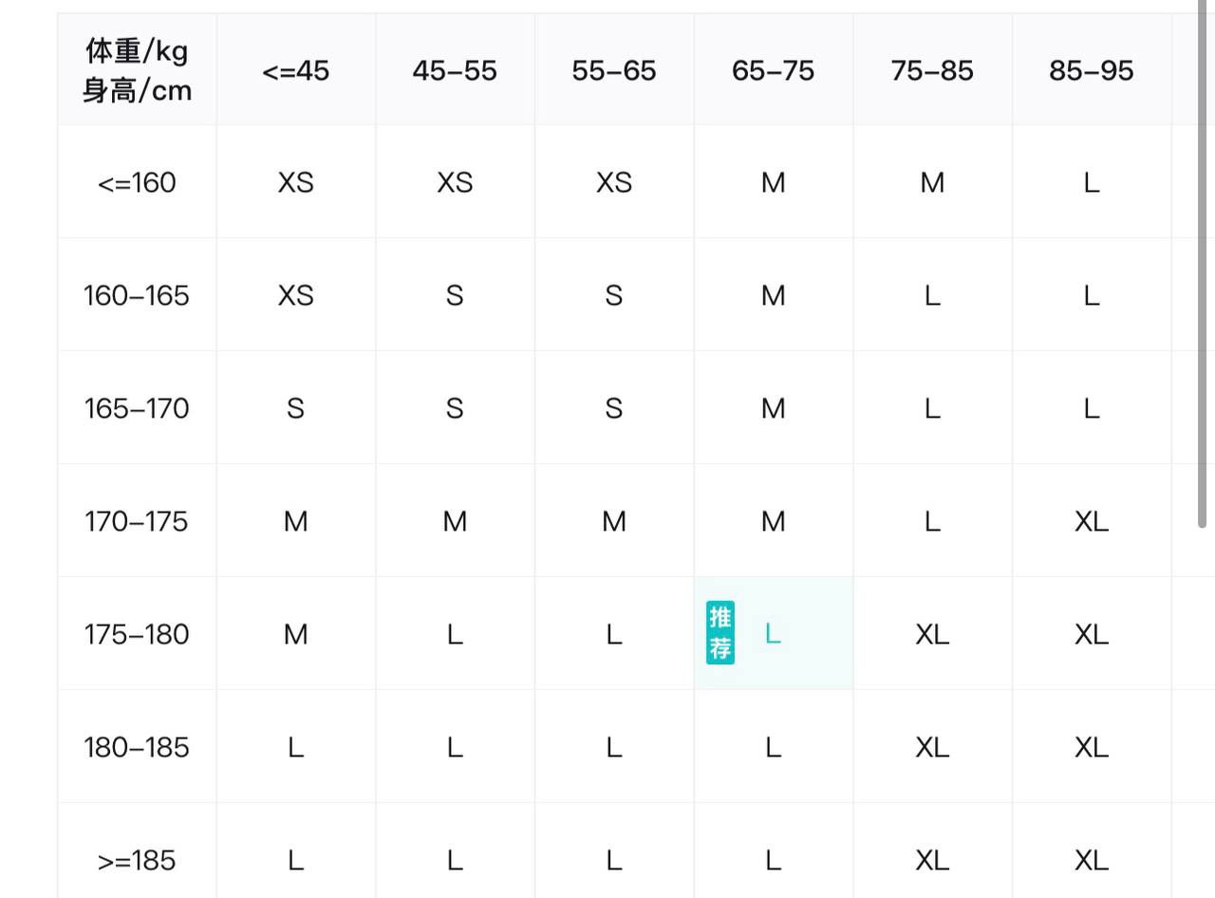Screen dimensions: 1215x898
Task: Select the <=160 height row header
Action: click(137, 182)
